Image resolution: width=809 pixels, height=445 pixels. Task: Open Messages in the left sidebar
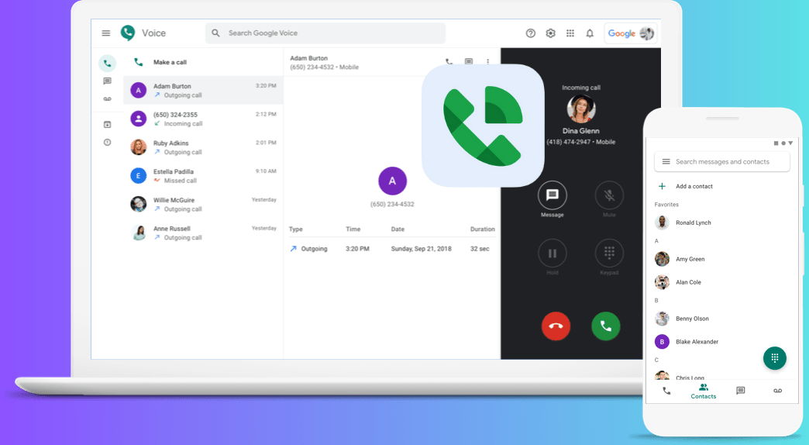pyautogui.click(x=107, y=81)
